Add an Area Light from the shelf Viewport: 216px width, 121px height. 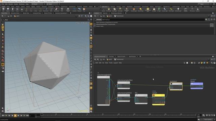coord(120,10)
